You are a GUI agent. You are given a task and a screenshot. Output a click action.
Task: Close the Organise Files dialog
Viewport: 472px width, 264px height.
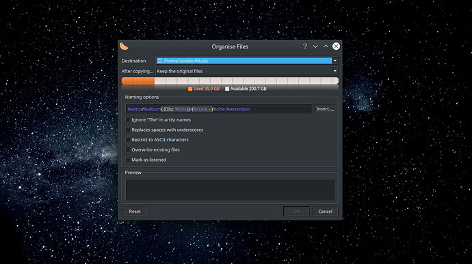(336, 46)
